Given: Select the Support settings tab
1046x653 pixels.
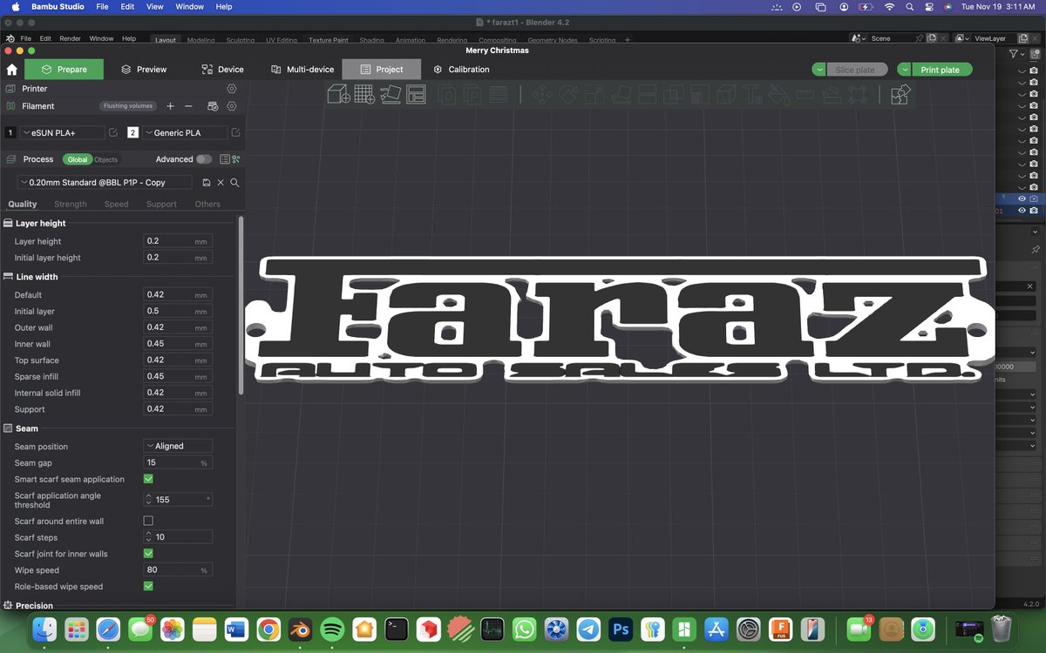Looking at the screenshot, I should (161, 204).
